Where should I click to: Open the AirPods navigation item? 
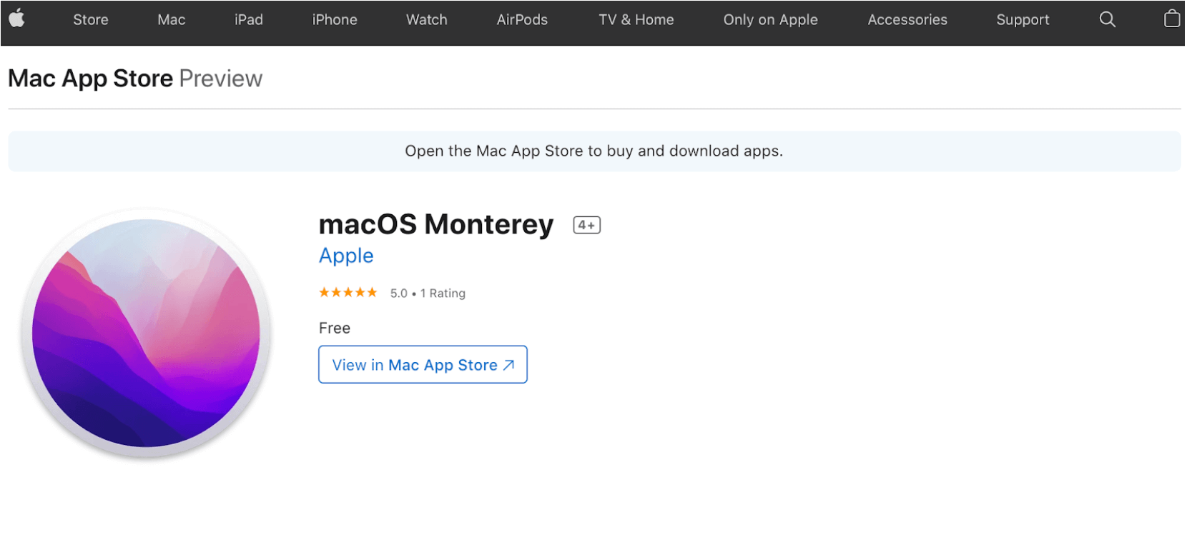point(522,20)
